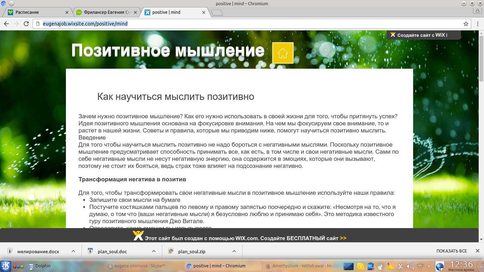Bookmark this page with the star icon
Screen dimensions: 484x272
(466, 24)
